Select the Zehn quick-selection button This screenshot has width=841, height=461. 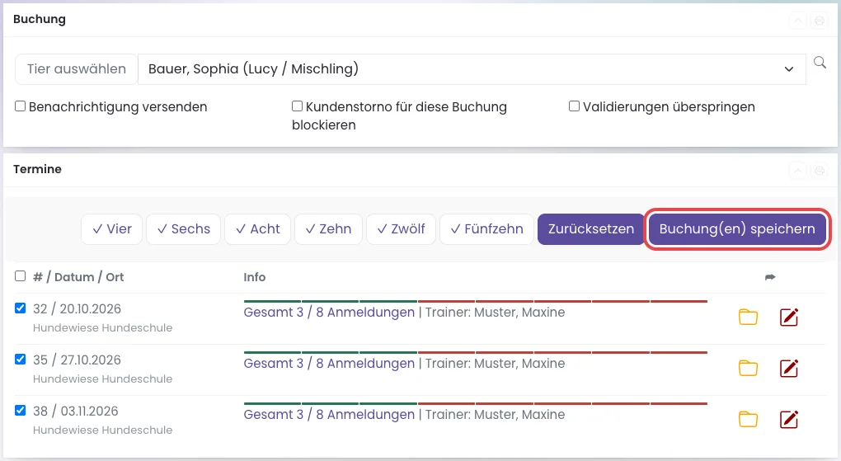coord(328,229)
